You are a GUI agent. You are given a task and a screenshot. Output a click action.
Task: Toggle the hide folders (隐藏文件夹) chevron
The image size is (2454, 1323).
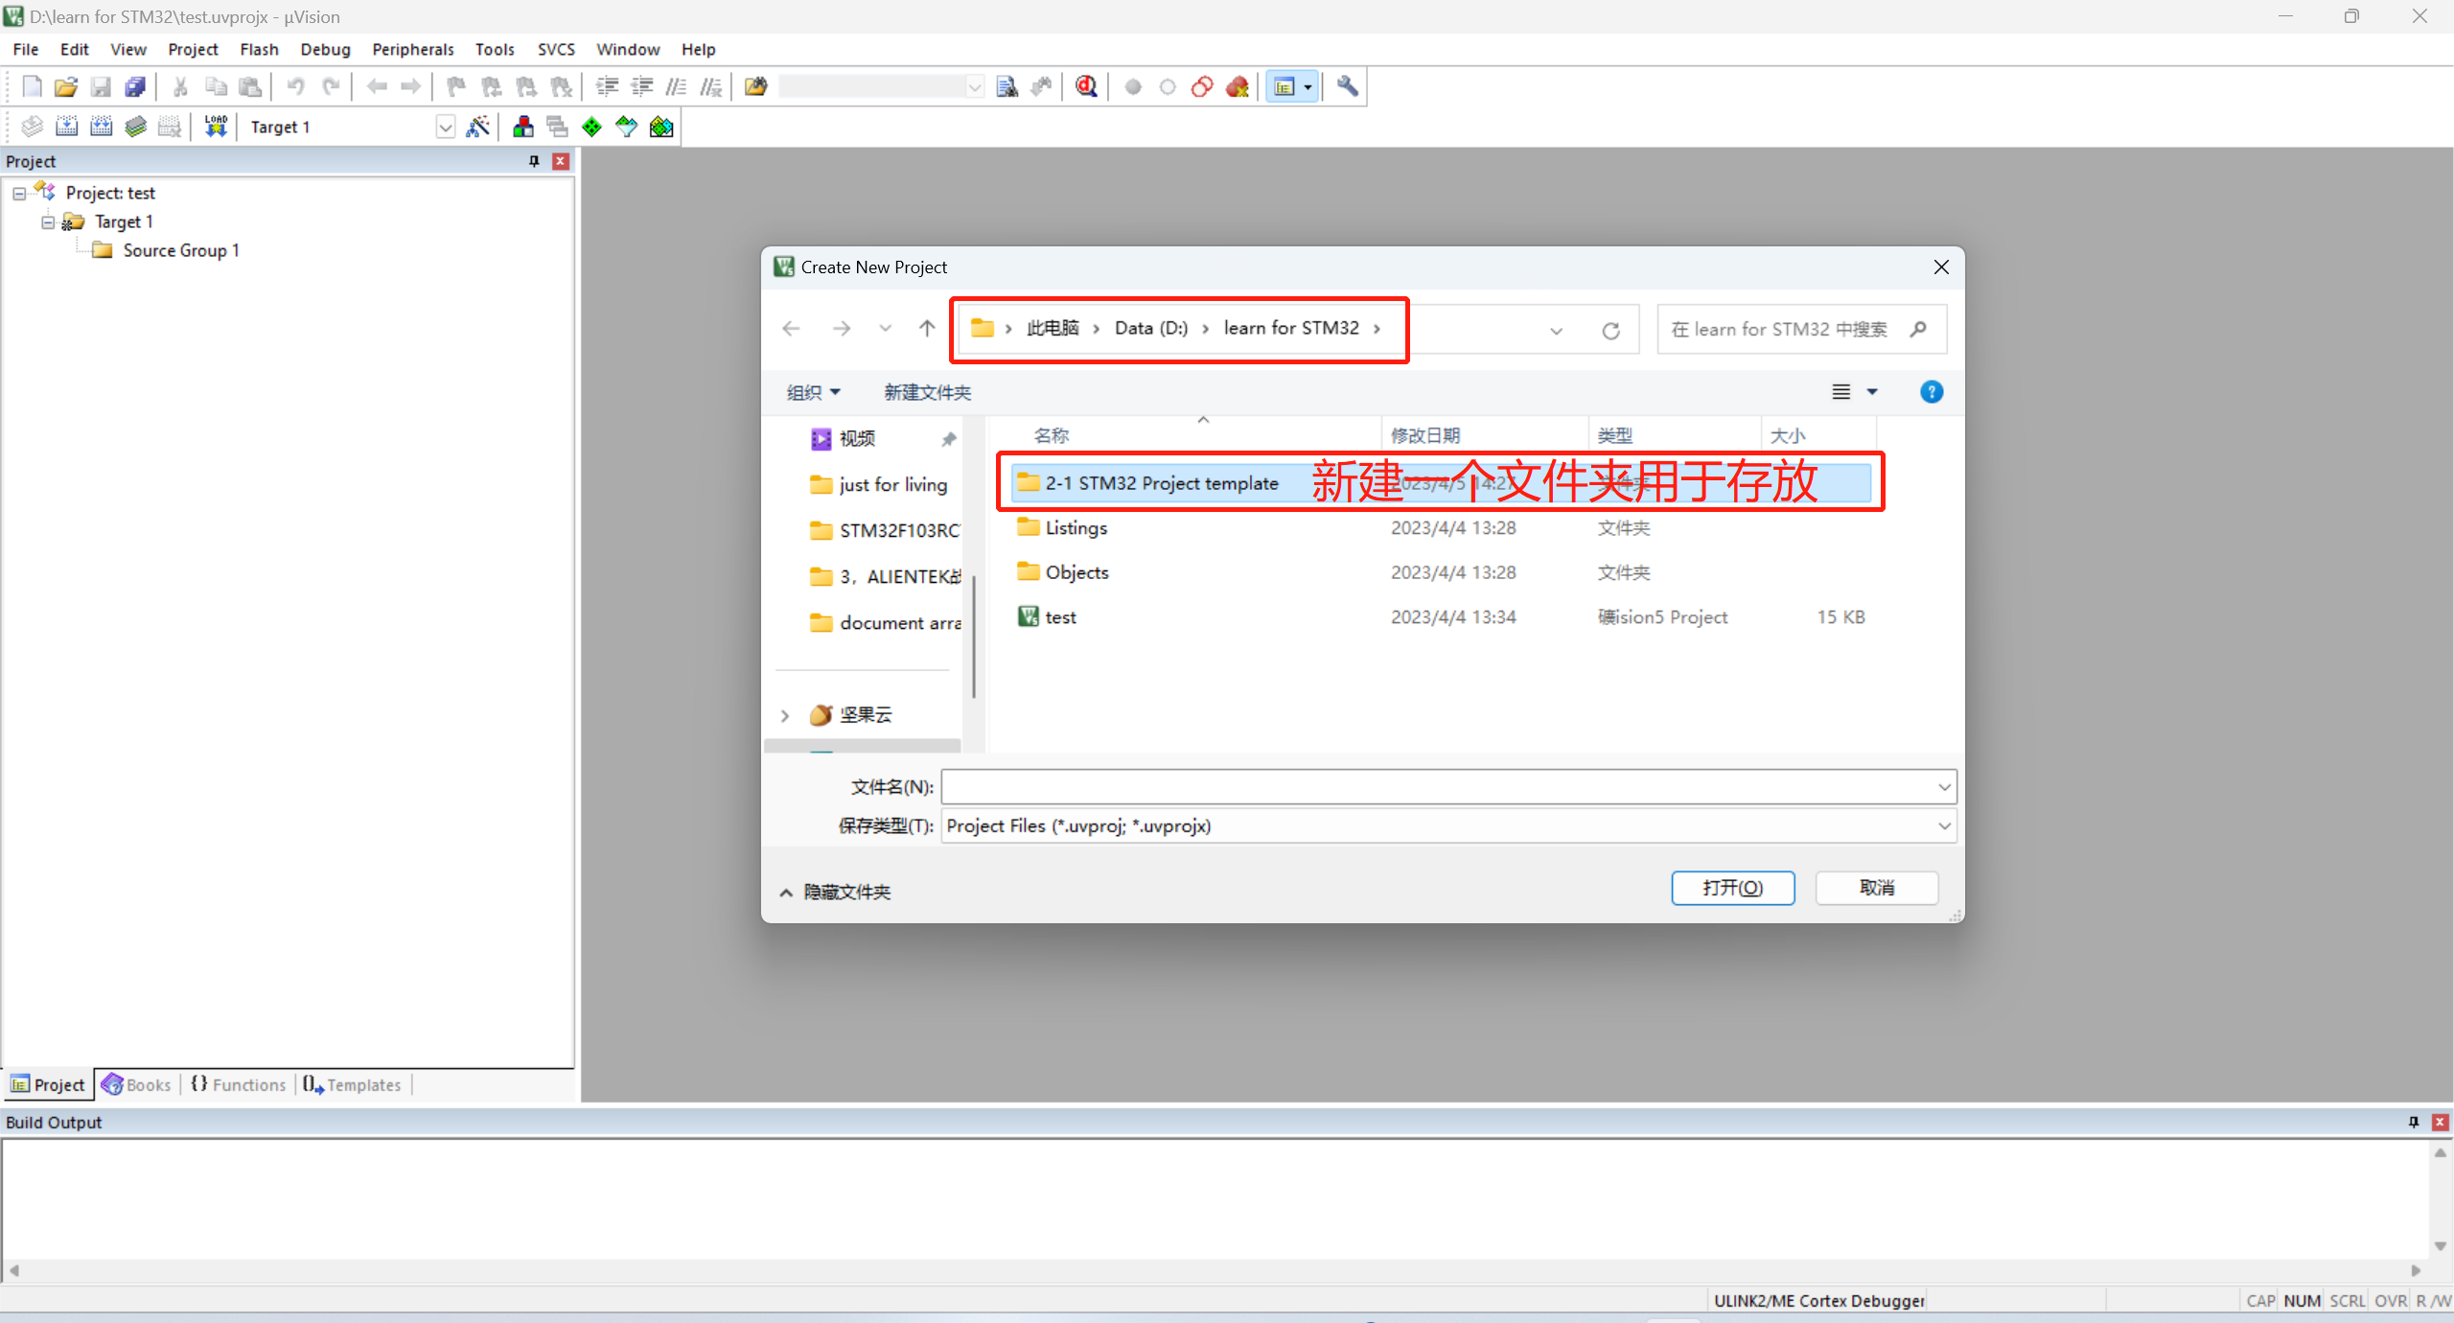[786, 893]
